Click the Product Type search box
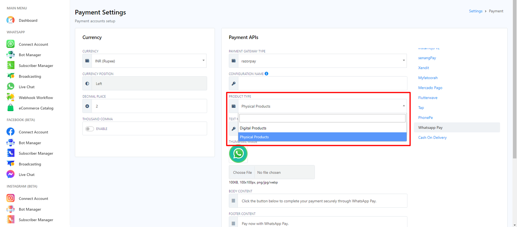 point(322,118)
